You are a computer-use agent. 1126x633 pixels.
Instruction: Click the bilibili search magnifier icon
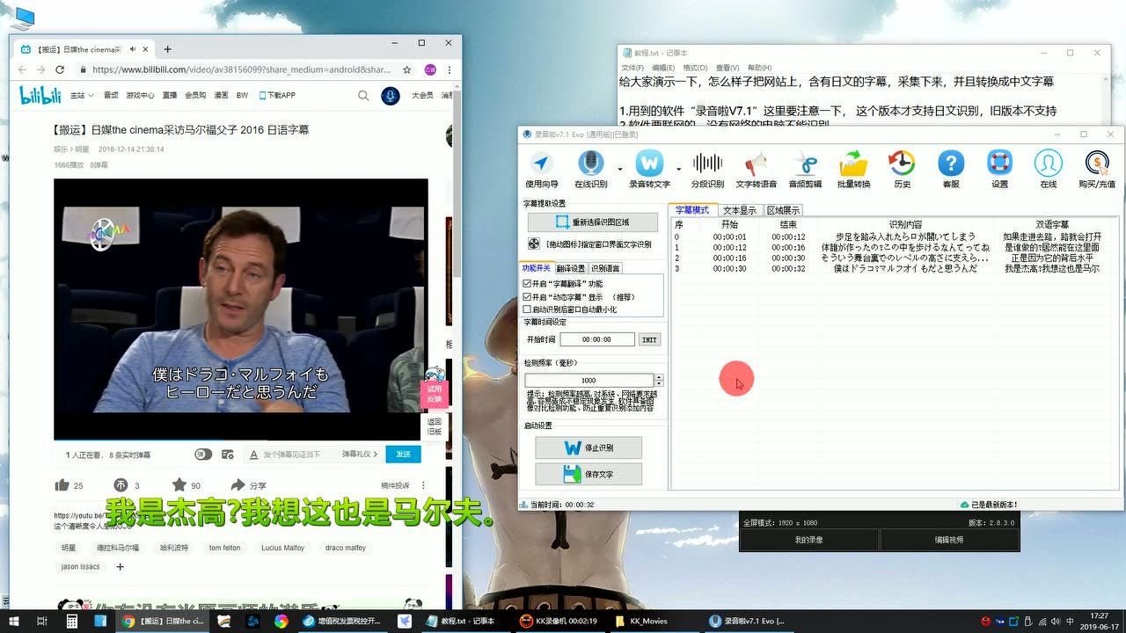click(x=363, y=95)
